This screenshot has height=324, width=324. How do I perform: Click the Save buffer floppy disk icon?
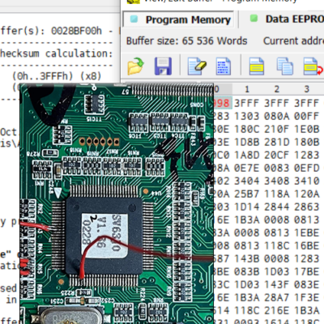[x=163, y=66]
